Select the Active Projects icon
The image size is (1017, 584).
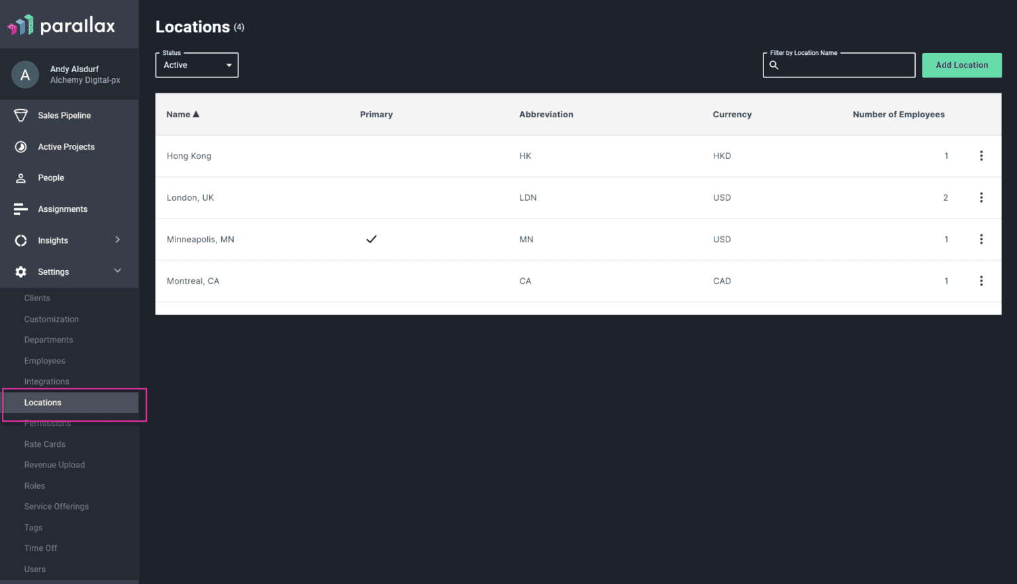click(21, 146)
